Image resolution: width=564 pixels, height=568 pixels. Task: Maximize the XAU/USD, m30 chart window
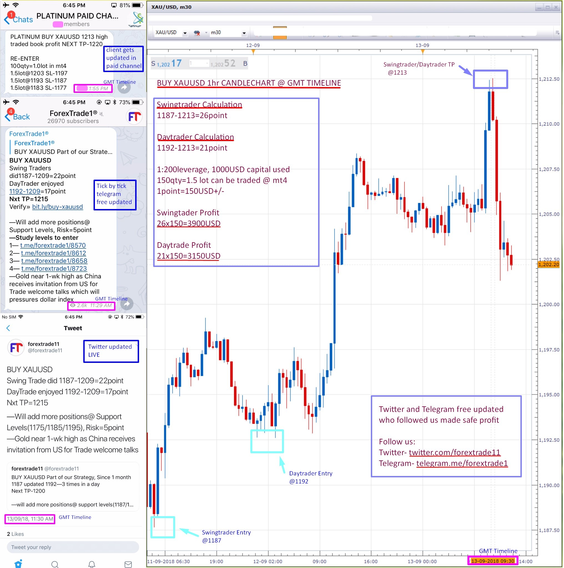pyautogui.click(x=548, y=7)
